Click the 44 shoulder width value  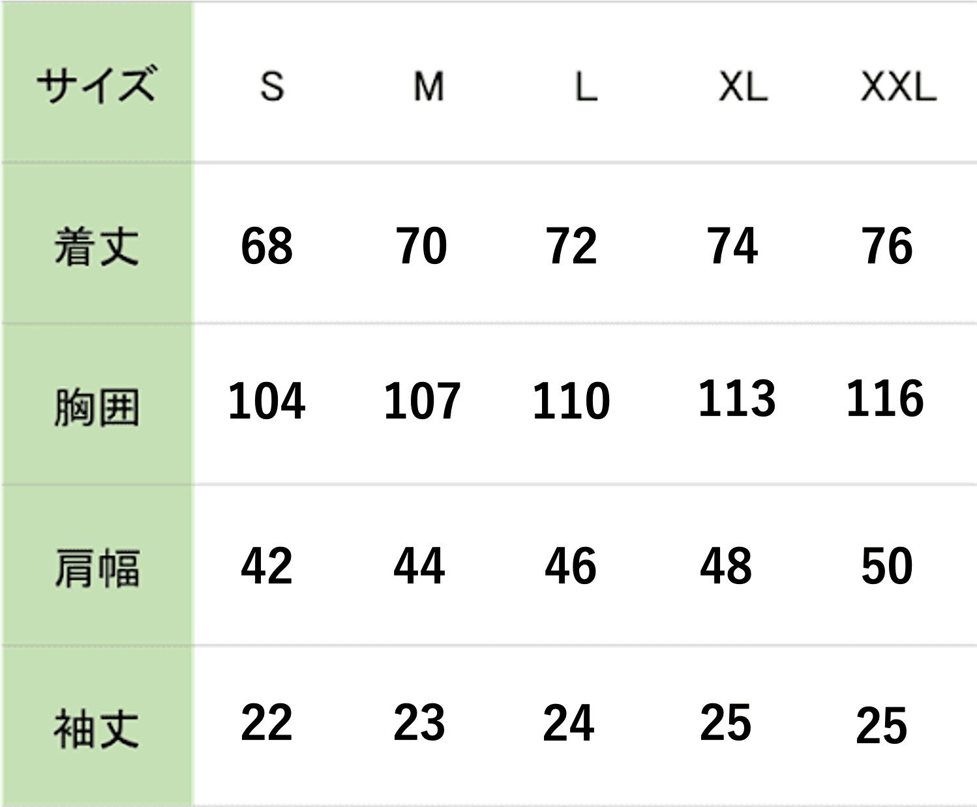pyautogui.click(x=419, y=566)
